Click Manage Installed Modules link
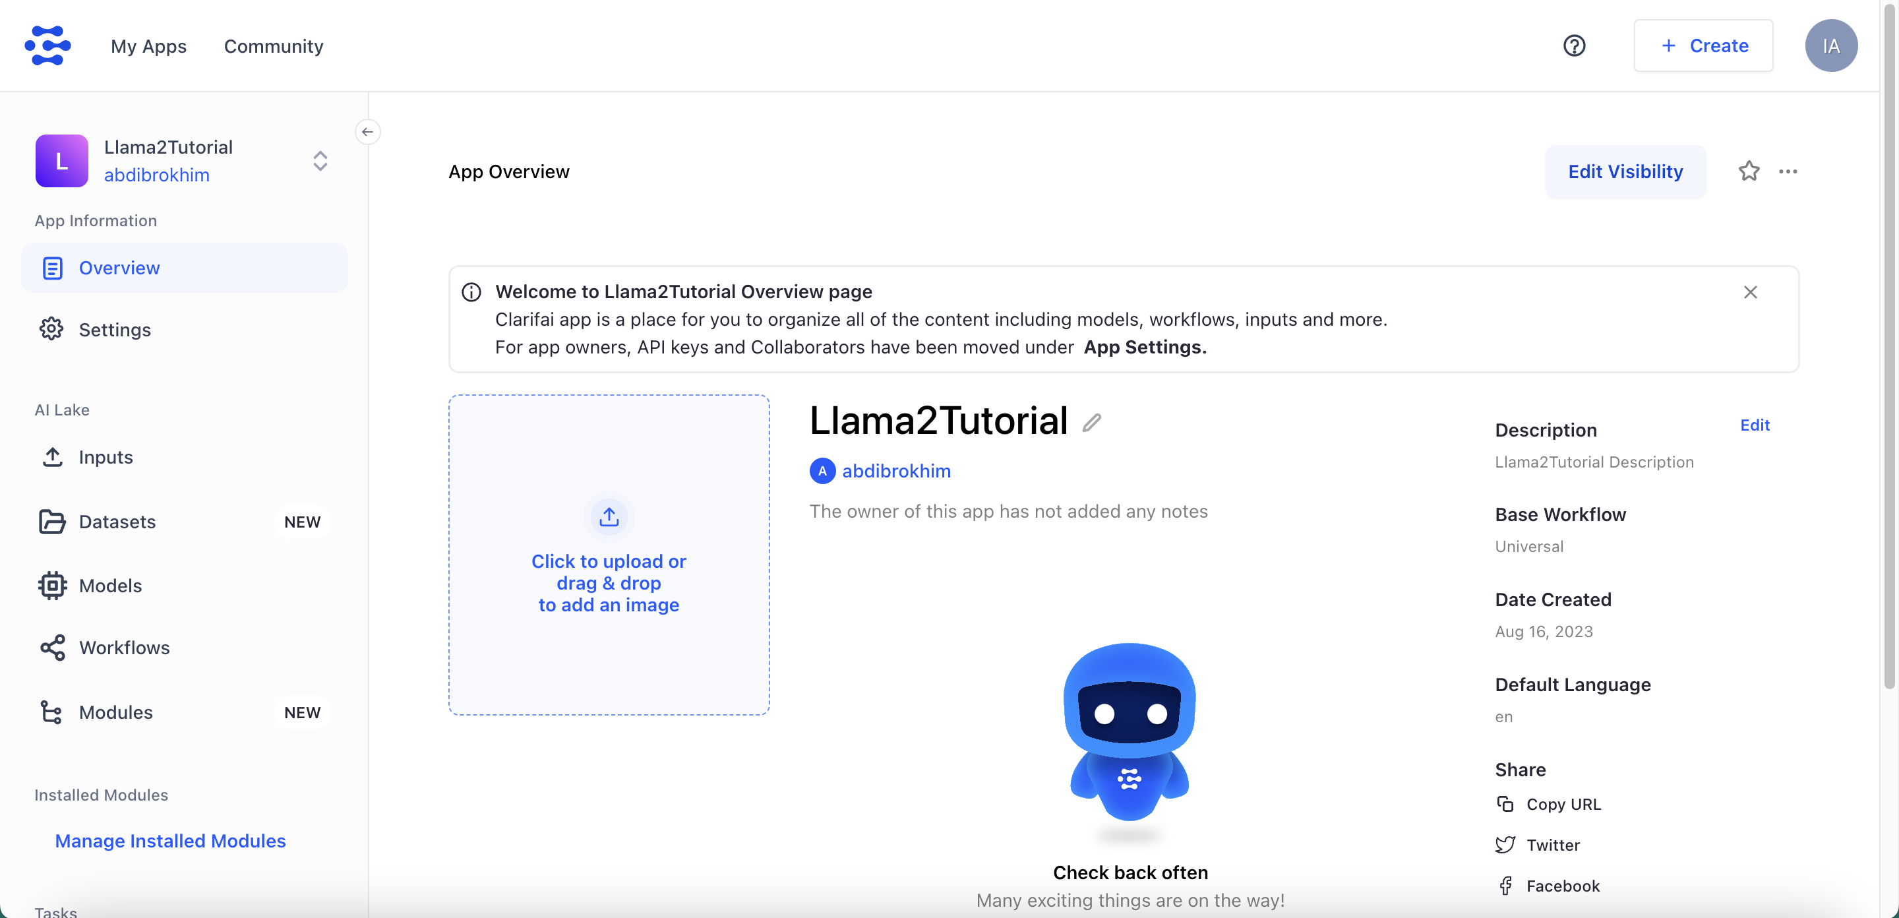Viewport: 1899px width, 918px height. 170,841
